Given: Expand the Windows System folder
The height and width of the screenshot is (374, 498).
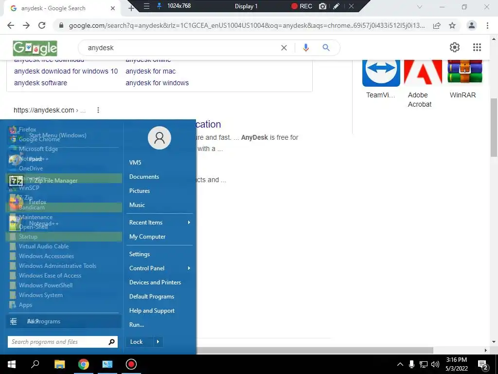Looking at the screenshot, I should pos(40,295).
